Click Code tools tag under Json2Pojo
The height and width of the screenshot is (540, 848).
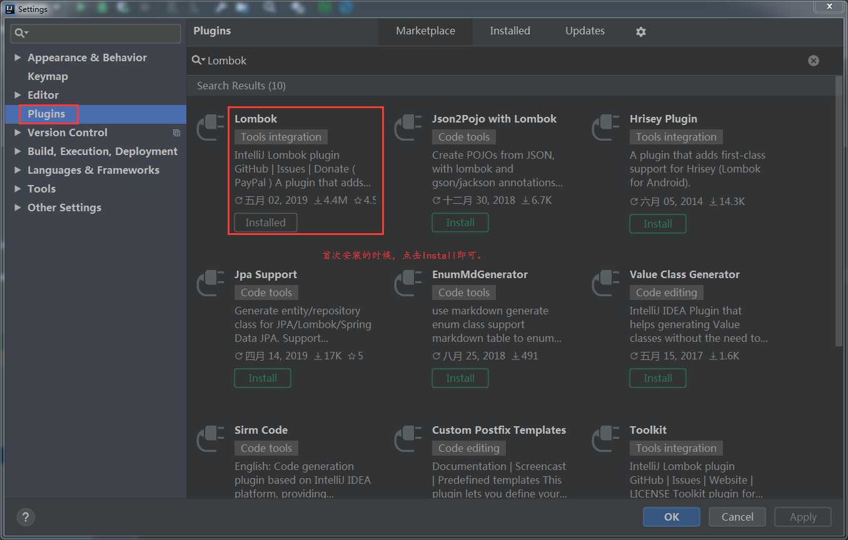coord(464,137)
